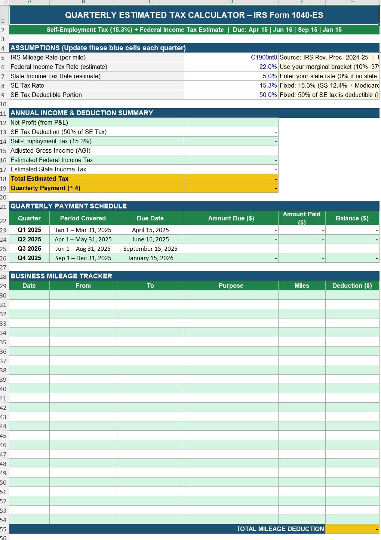Click the mileage rate value C1900nt0
This screenshot has width=381, height=540.
click(231, 57)
